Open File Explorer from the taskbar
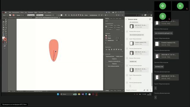 point(79,94)
